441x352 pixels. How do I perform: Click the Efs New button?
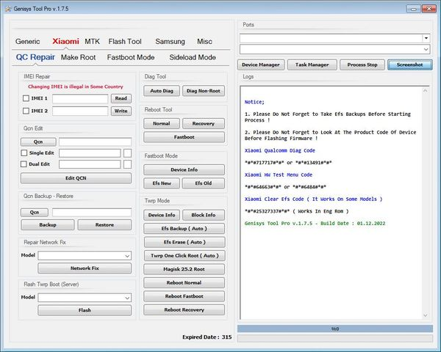(x=162, y=183)
